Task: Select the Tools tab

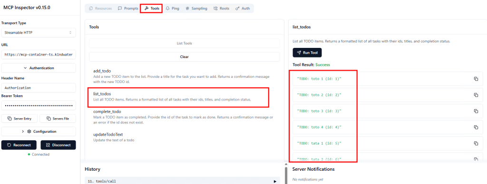Action: (152, 9)
